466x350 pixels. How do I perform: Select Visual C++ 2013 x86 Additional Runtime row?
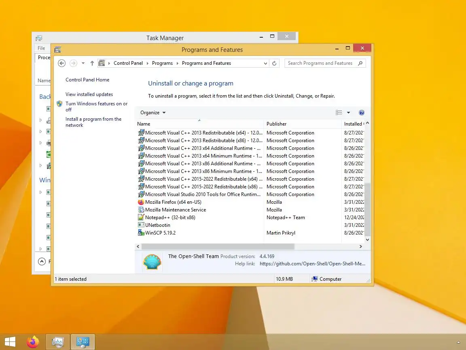[x=250, y=164]
